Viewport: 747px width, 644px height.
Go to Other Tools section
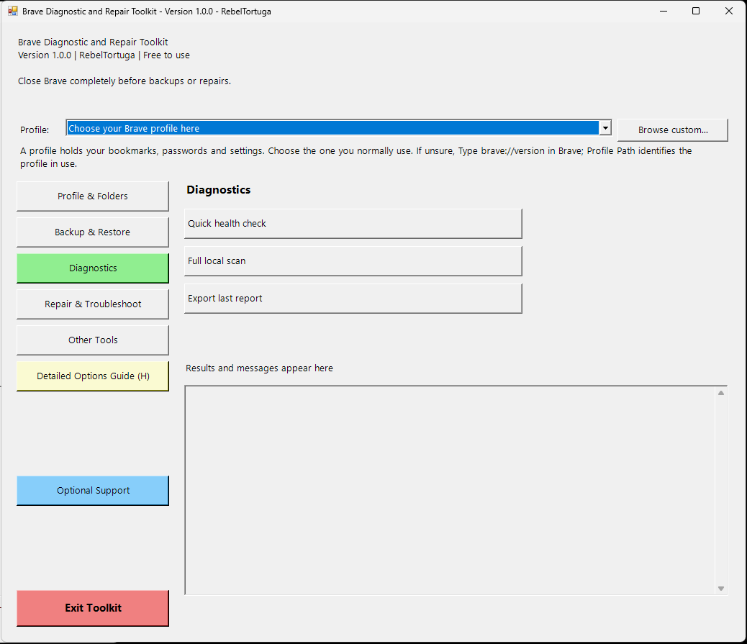click(93, 340)
